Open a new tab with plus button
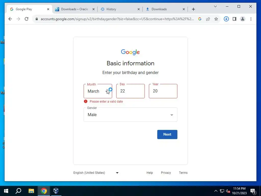Image resolution: width=261 pixels, height=196 pixels. [x=193, y=9]
